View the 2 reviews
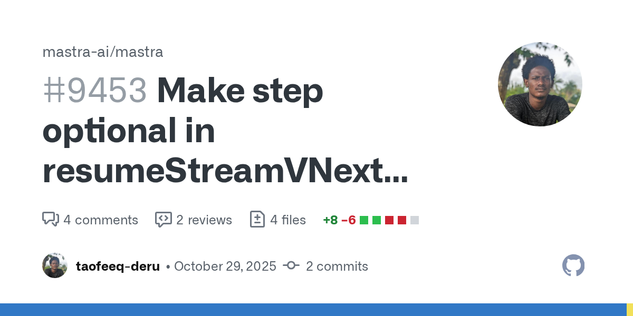The width and height of the screenshot is (633, 316). point(204,220)
